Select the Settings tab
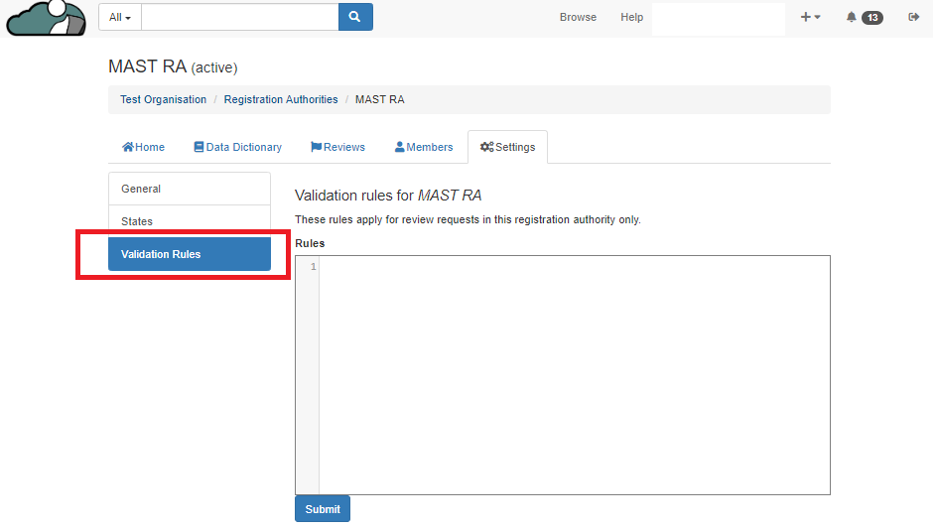Image resolution: width=937 pixels, height=529 pixels. (x=507, y=147)
